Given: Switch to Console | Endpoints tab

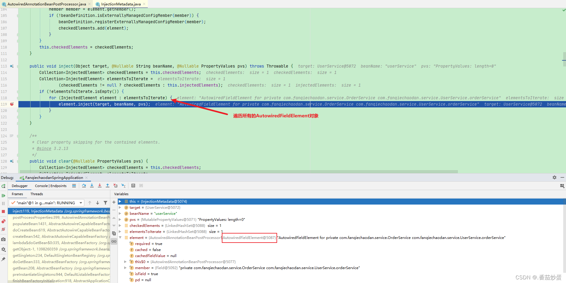Looking at the screenshot, I should 51,186.
